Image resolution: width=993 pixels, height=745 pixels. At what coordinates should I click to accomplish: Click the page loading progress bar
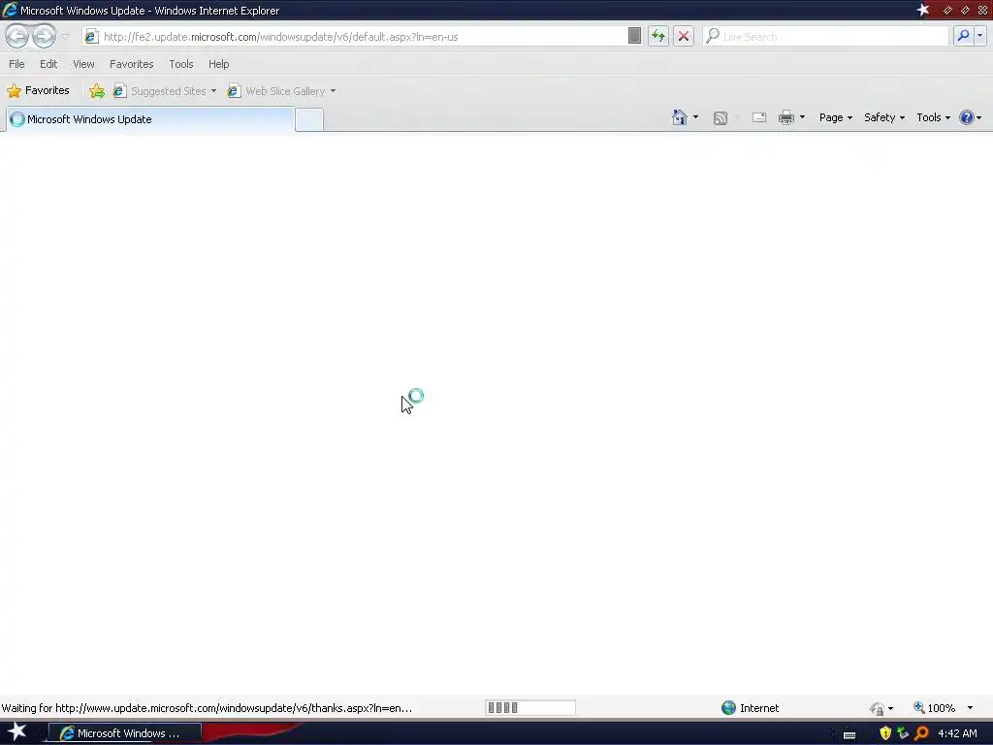[x=530, y=707]
